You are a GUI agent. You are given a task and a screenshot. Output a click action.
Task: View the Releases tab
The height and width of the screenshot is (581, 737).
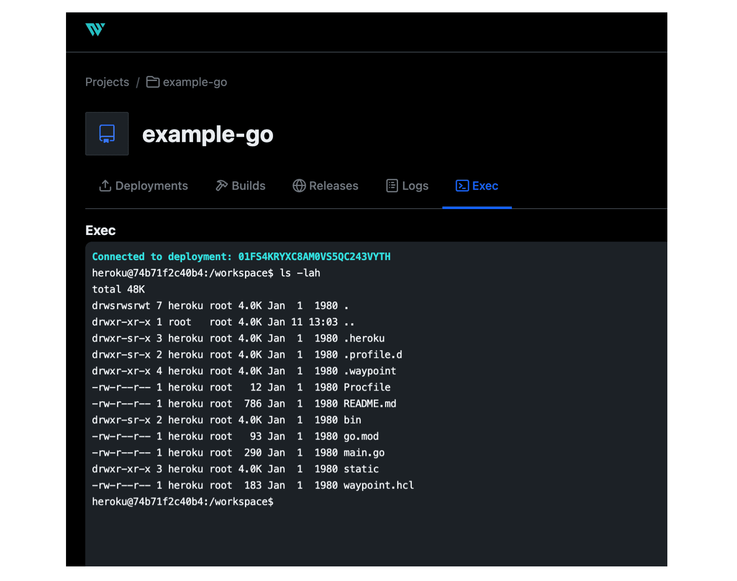(x=334, y=186)
